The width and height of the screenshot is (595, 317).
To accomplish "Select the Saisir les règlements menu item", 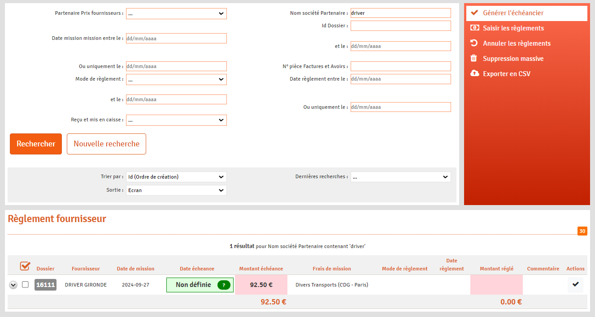I will (513, 28).
